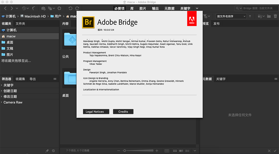Open the recent files clock dropdown
Screen dimensions: 279x154
tap(25, 8)
